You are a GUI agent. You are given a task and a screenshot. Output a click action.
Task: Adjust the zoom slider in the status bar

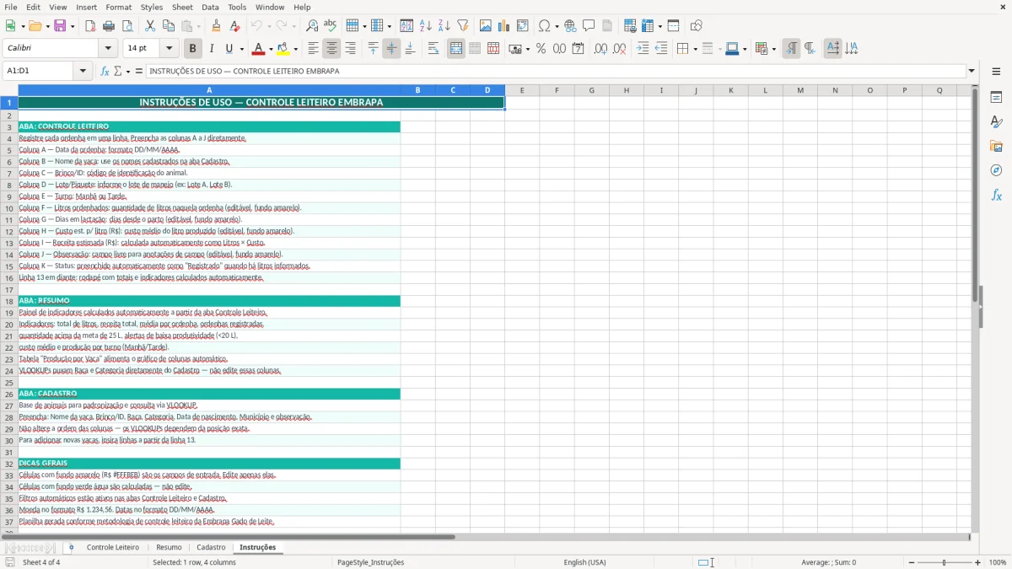(x=945, y=562)
